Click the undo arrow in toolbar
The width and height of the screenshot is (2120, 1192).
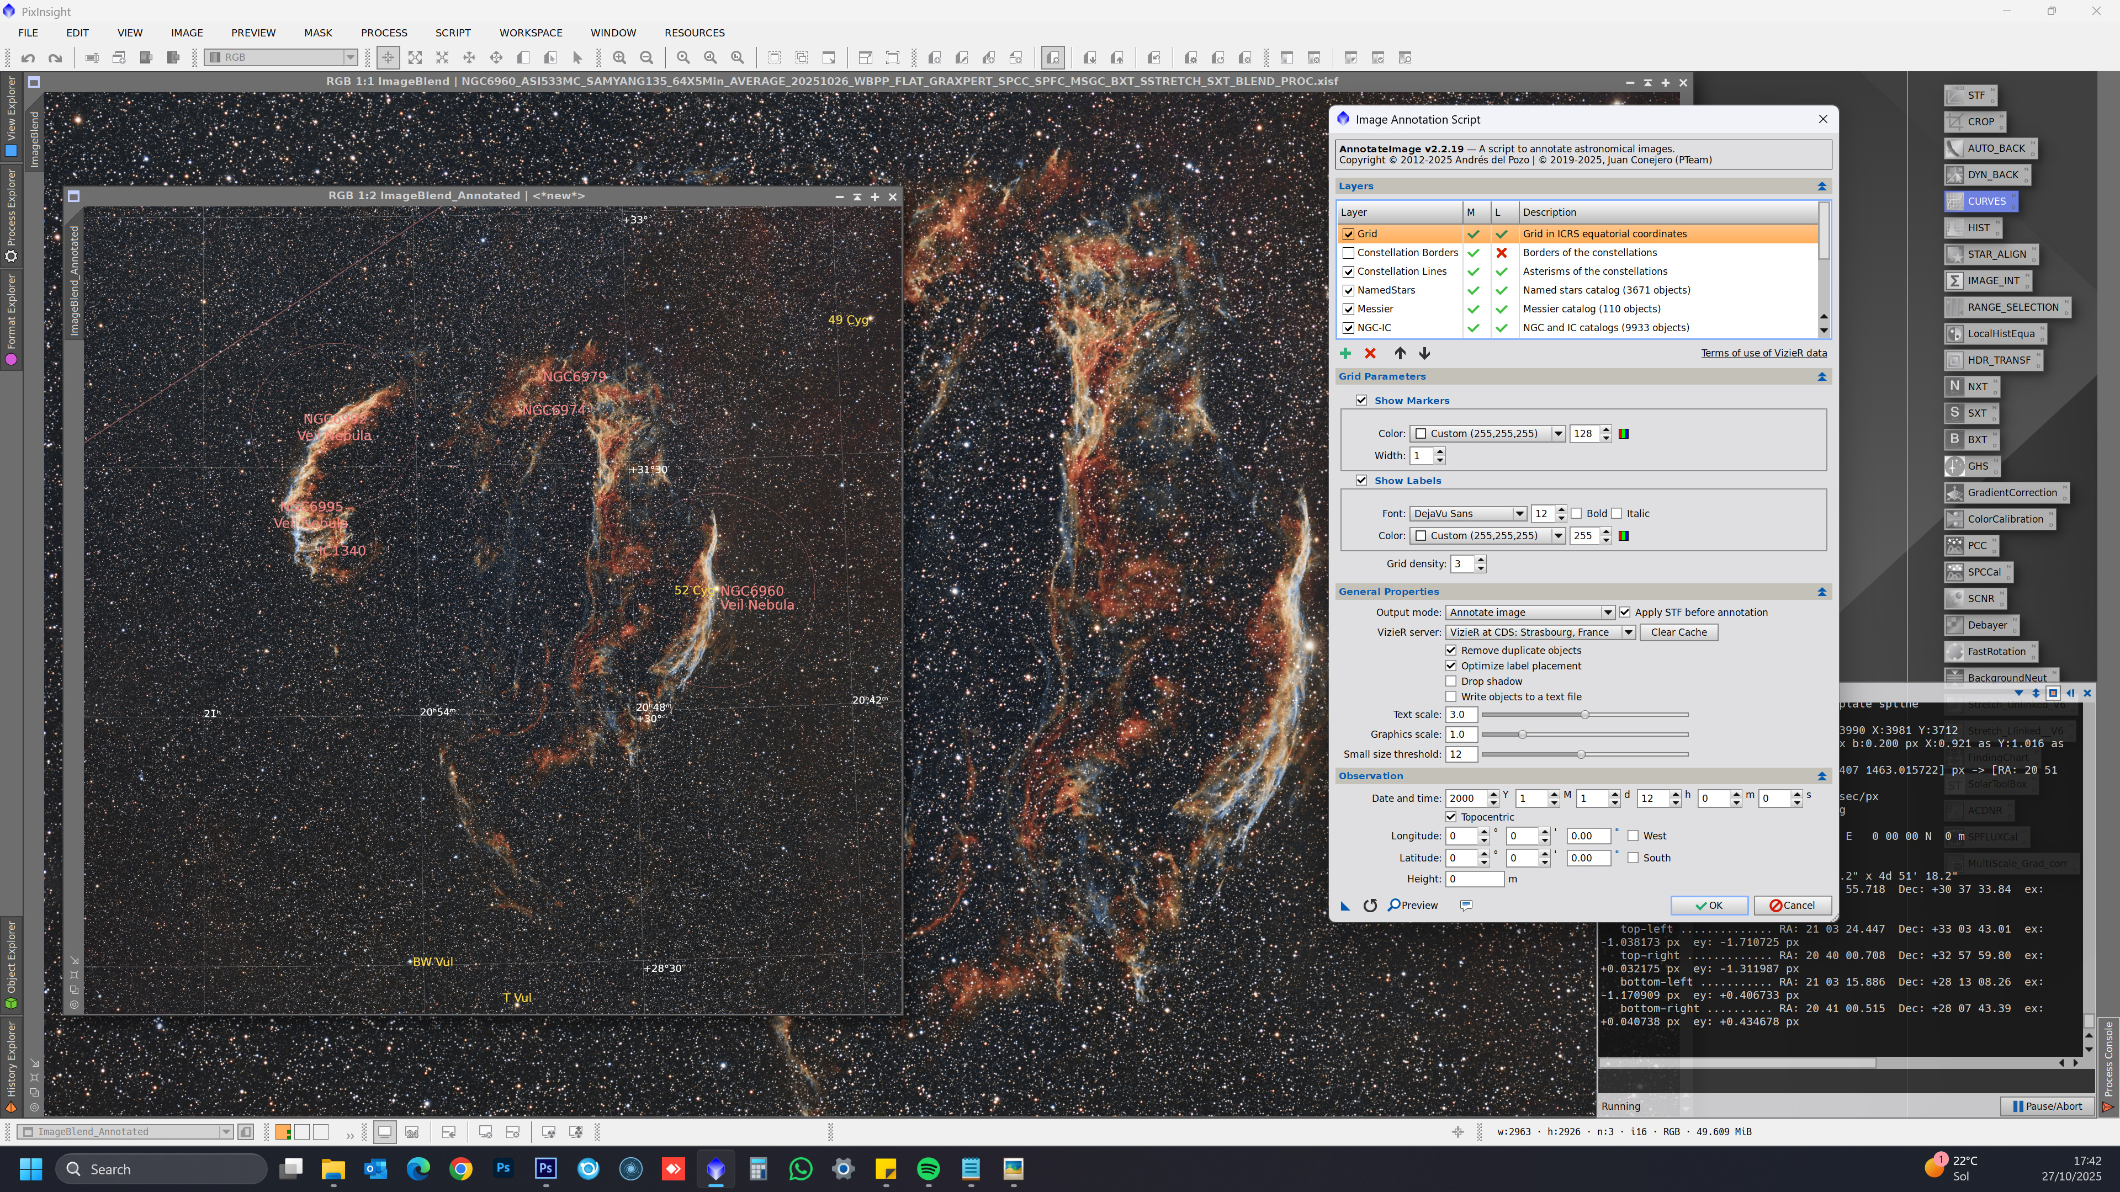(x=28, y=57)
